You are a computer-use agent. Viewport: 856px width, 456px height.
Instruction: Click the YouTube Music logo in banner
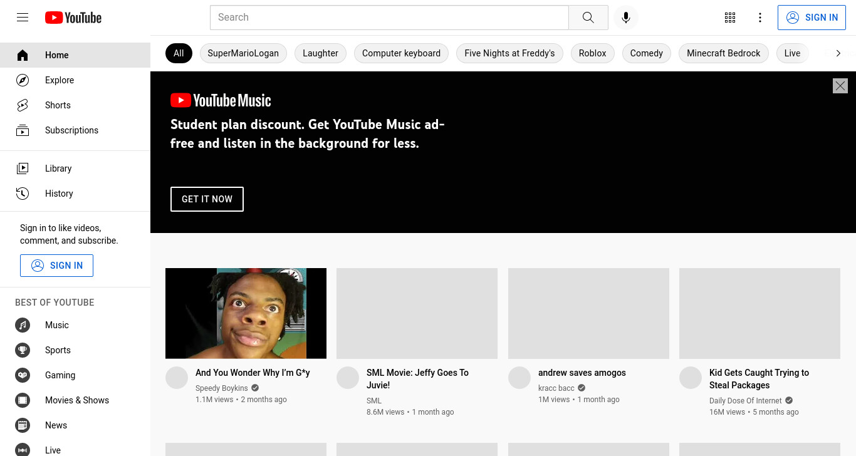221,100
